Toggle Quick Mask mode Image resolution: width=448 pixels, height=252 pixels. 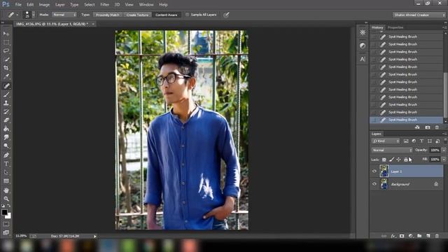coord(6,224)
